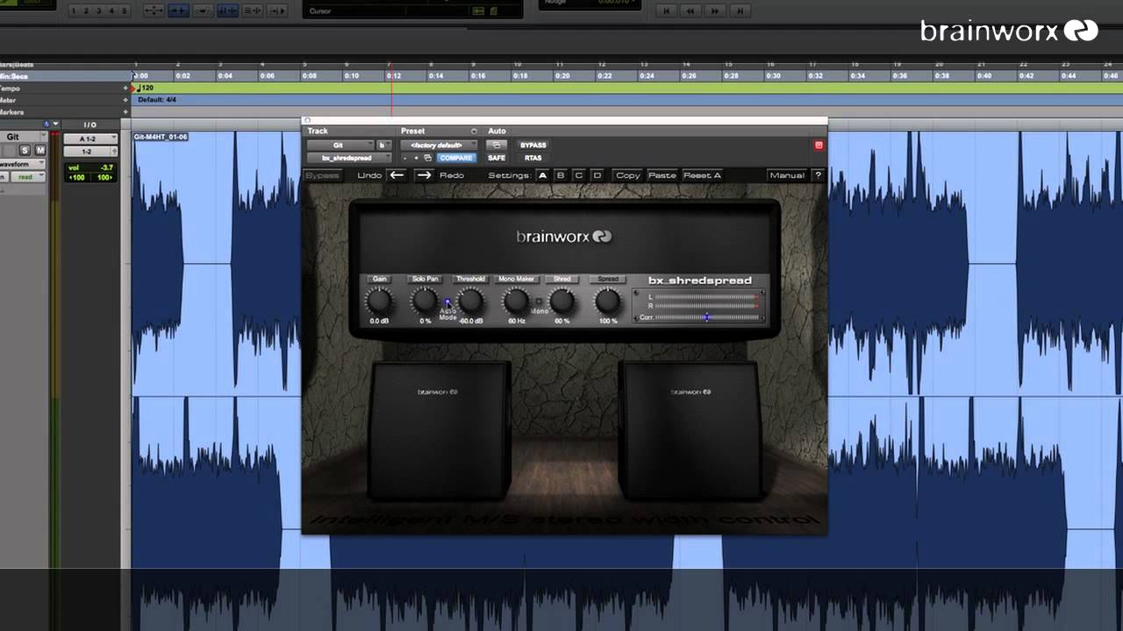Toggle the plugin's own Bypass button

(322, 175)
